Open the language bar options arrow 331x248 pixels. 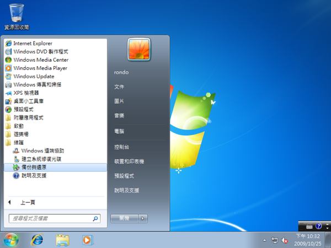327,228
